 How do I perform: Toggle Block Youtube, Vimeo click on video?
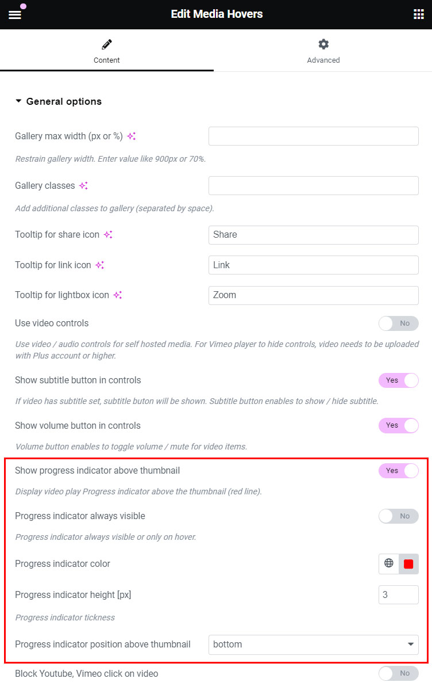coord(398,673)
